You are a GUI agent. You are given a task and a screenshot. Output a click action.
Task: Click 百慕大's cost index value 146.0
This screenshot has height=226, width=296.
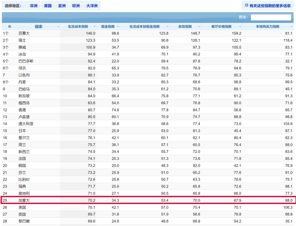91,33
